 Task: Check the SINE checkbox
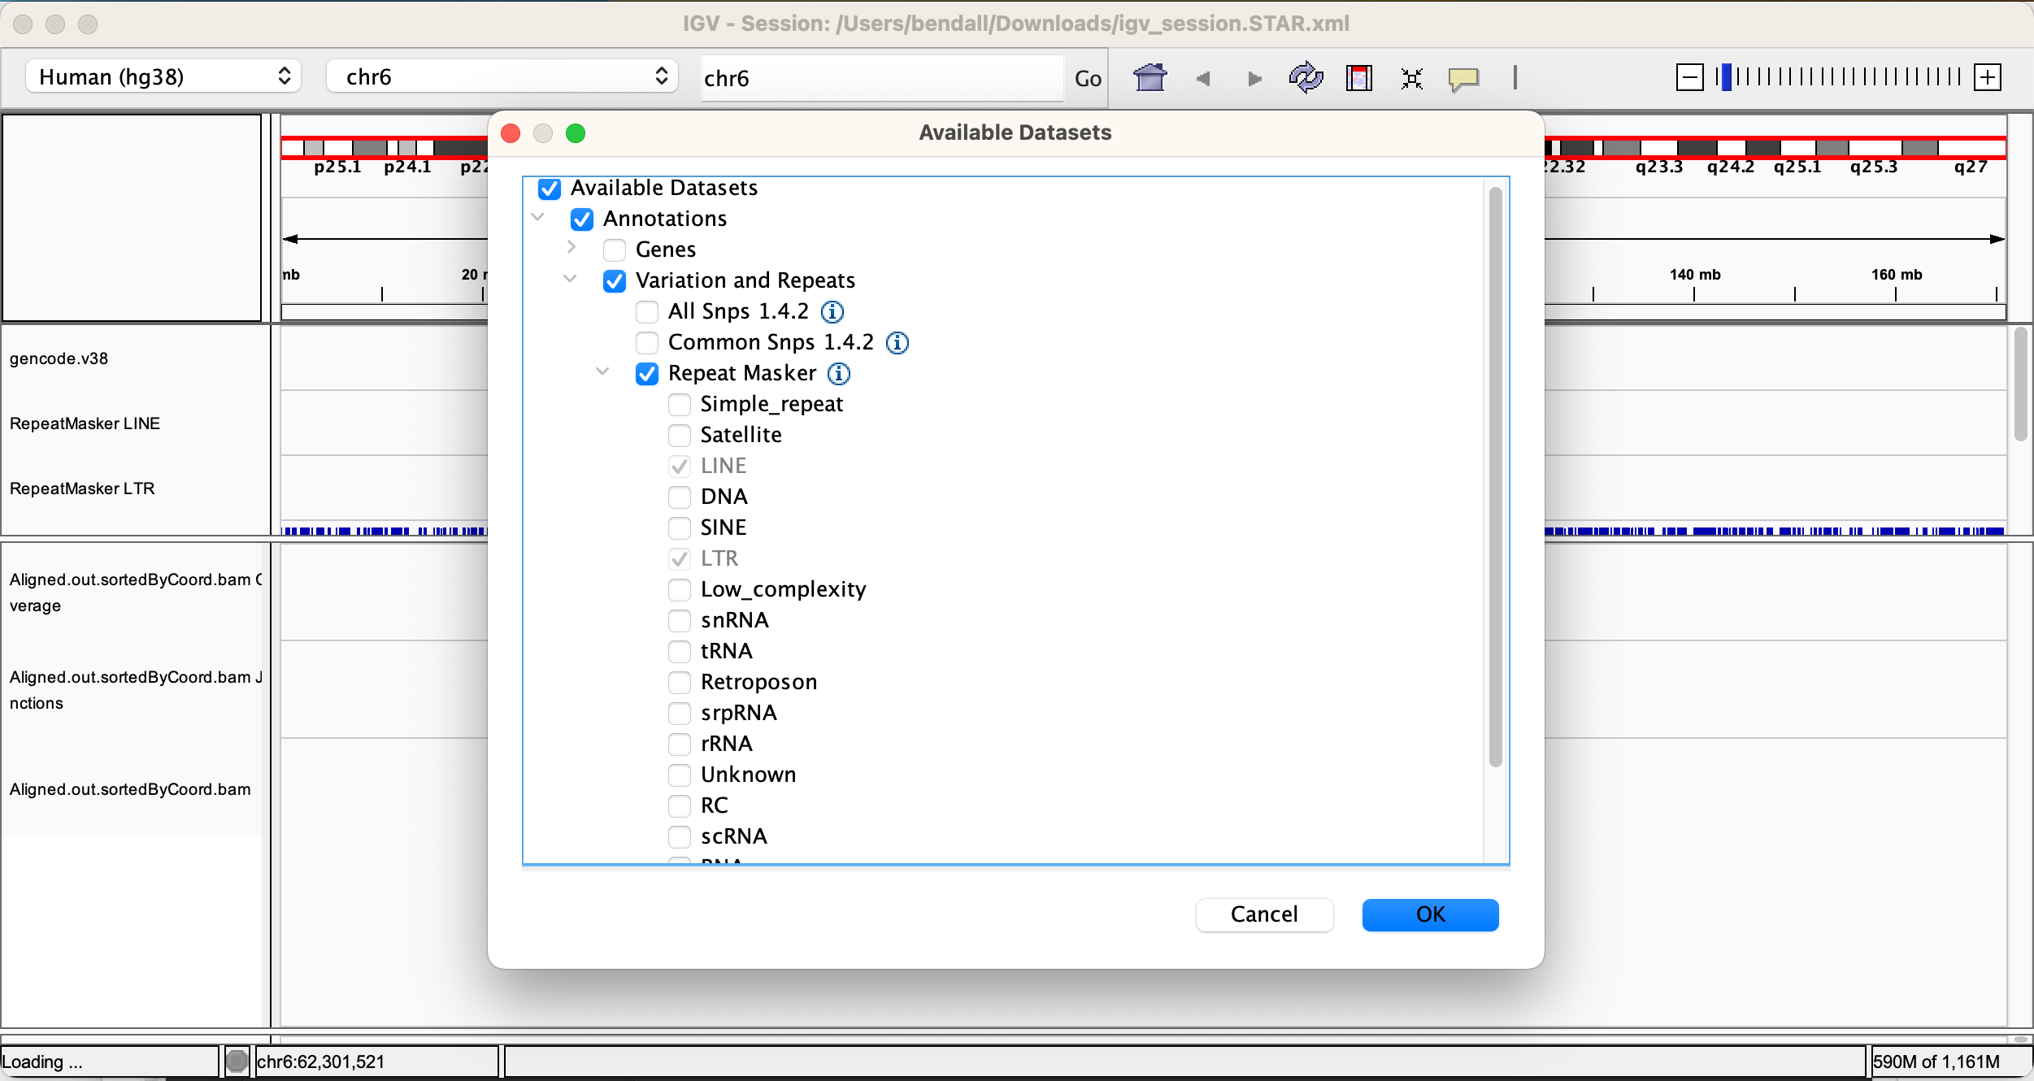pos(680,528)
